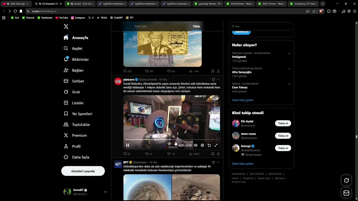Open the platcorn post's more options menu

tap(218, 80)
